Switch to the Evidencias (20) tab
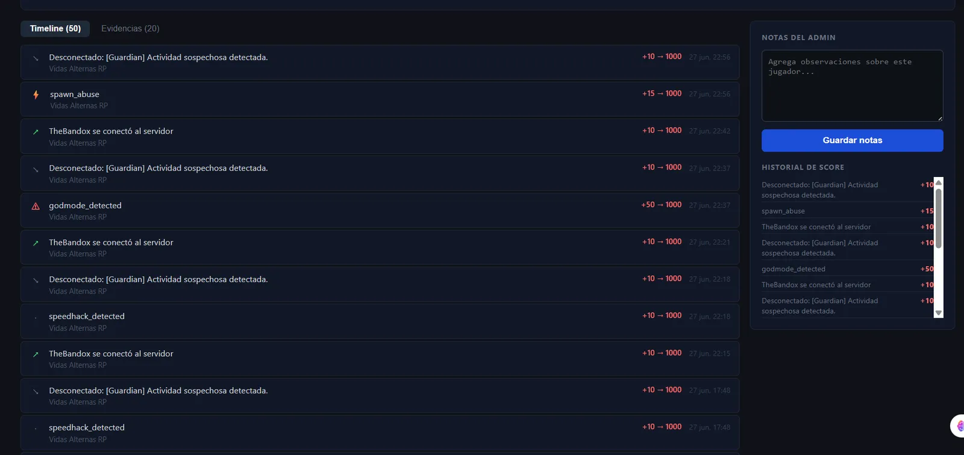 130,28
